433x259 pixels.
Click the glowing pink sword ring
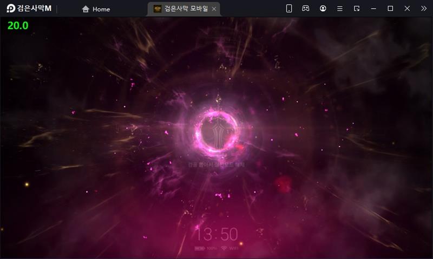pos(217,131)
